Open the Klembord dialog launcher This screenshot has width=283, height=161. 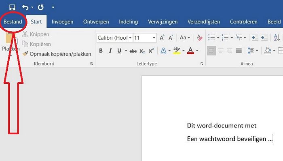coord(92,64)
